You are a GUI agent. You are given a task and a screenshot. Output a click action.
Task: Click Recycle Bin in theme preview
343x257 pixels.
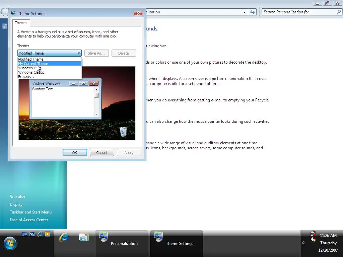123,132
